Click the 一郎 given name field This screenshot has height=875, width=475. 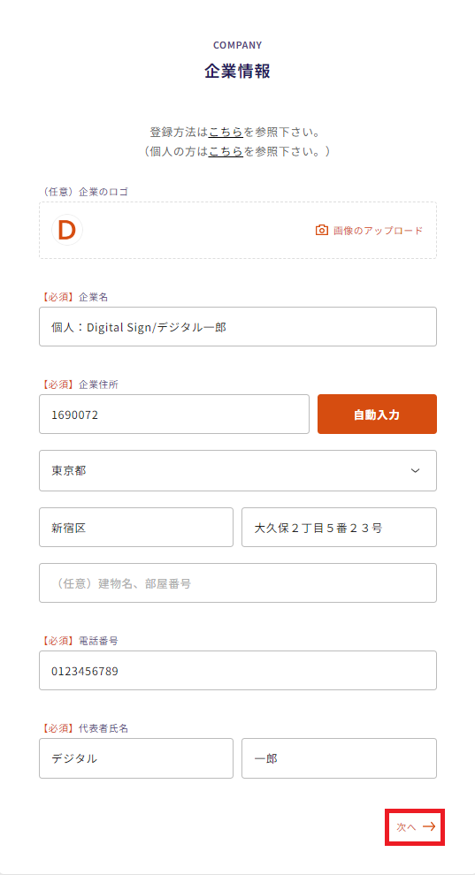tap(340, 758)
